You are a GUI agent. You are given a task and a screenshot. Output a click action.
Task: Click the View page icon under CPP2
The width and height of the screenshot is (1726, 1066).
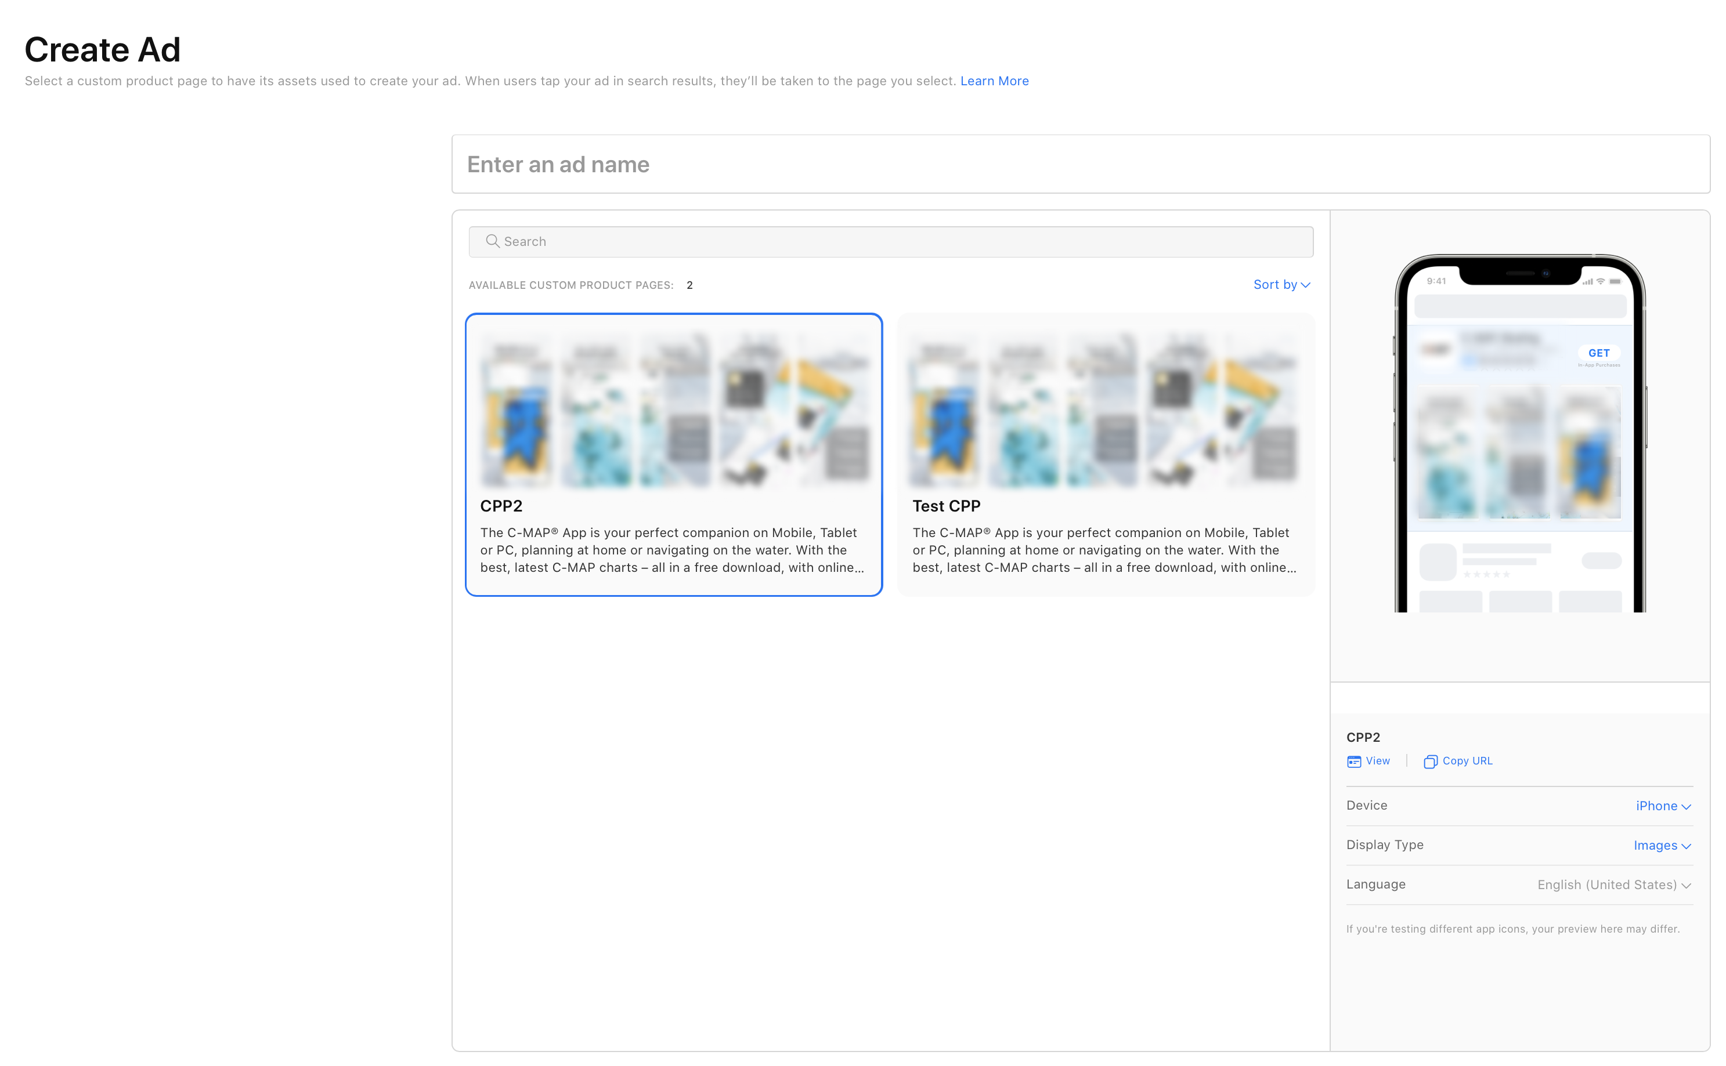(1353, 762)
